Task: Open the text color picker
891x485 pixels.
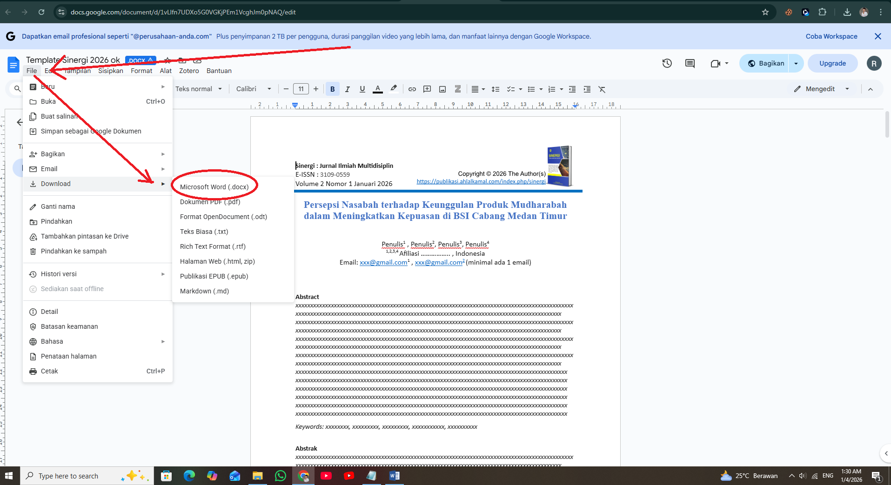Action: coord(378,89)
